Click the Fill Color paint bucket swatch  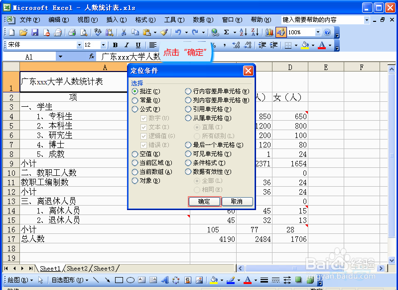click(305, 45)
